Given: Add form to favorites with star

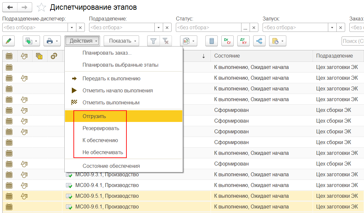Looking at the screenshot, I should click(41, 7).
